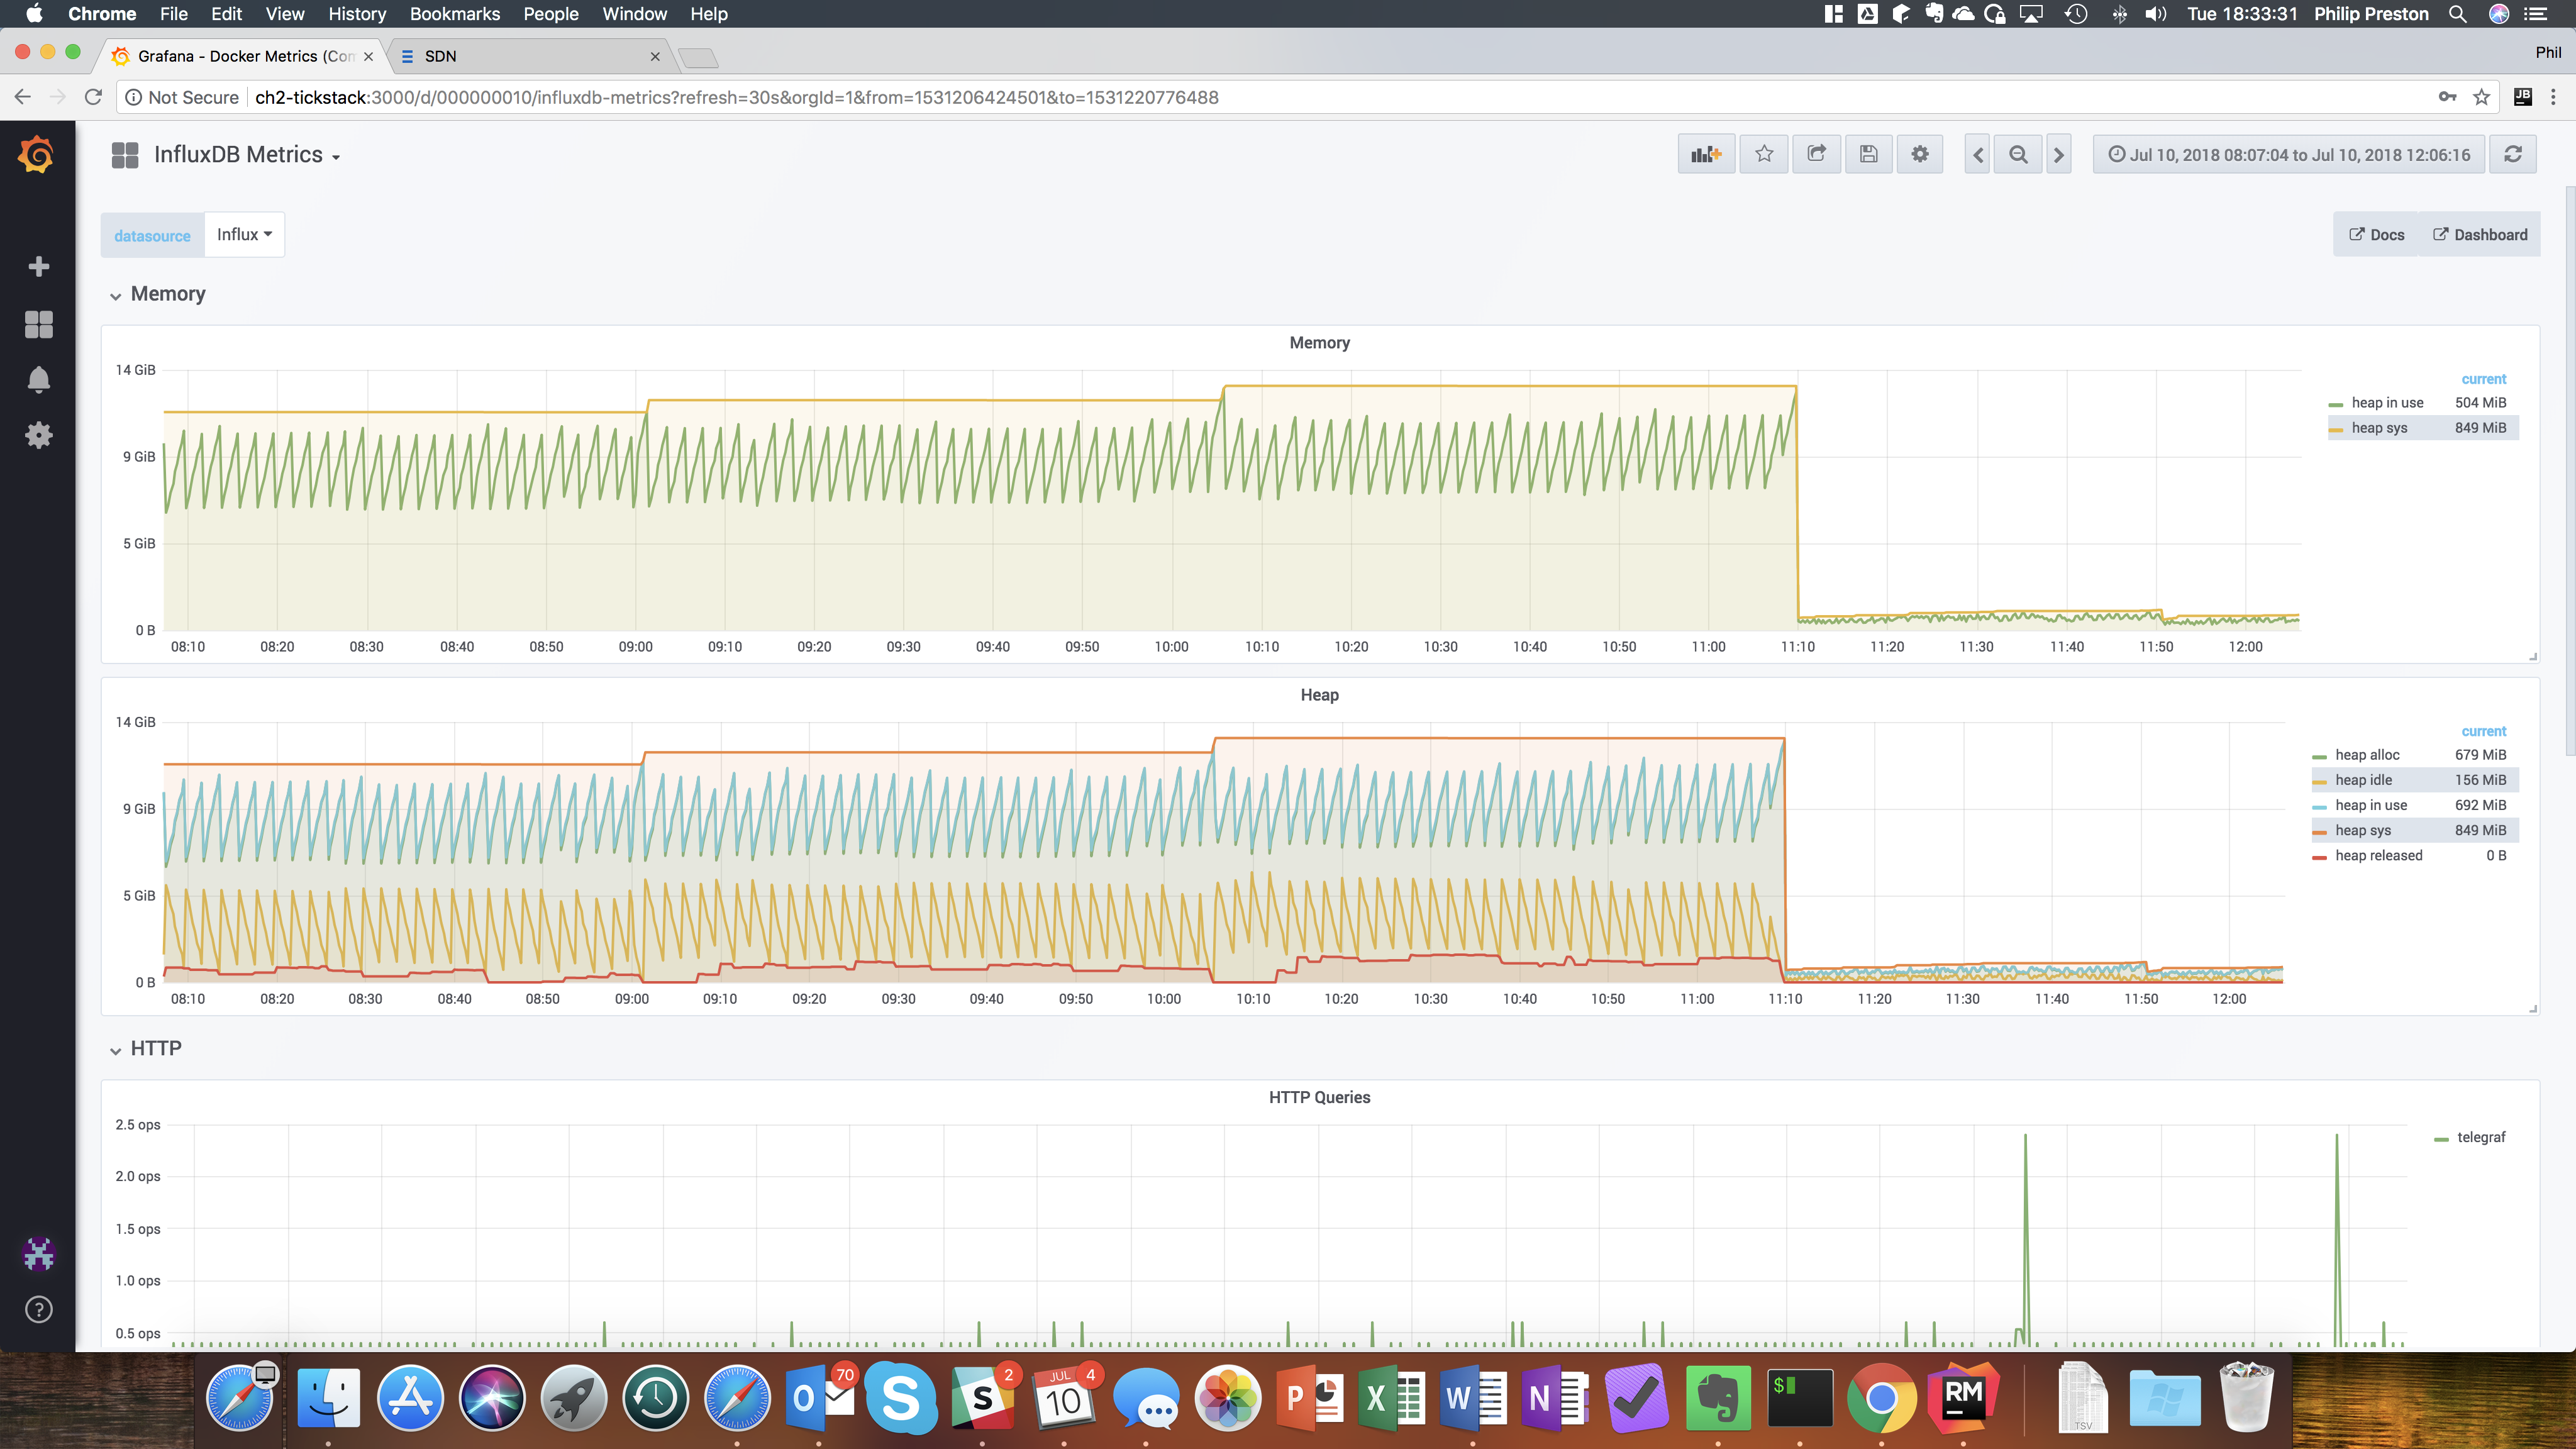
Task: Open dashboard settings gear icon
Action: point(1919,154)
